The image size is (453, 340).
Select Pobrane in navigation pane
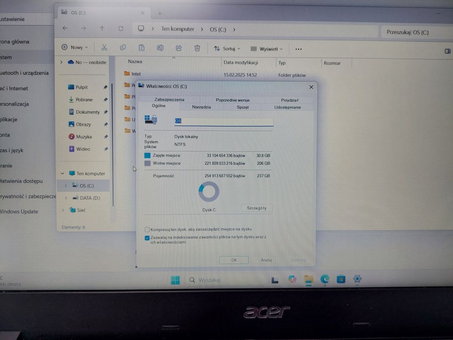pos(84,100)
